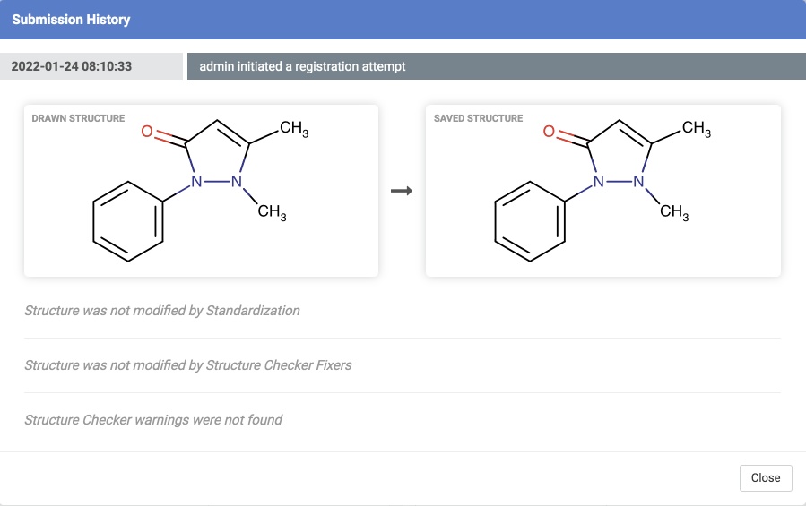Select the Drawn Structure molecule image
The image size is (806, 506).
tap(201, 191)
